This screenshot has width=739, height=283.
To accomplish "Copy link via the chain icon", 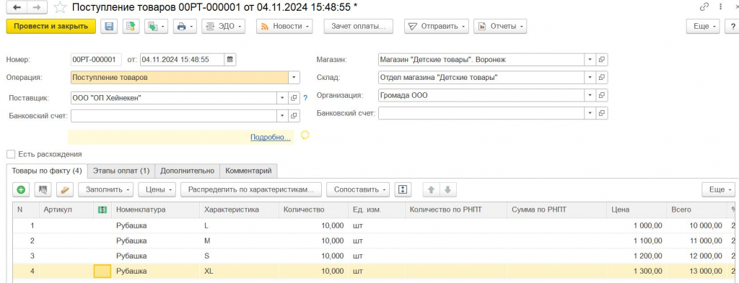I will pos(704,7).
